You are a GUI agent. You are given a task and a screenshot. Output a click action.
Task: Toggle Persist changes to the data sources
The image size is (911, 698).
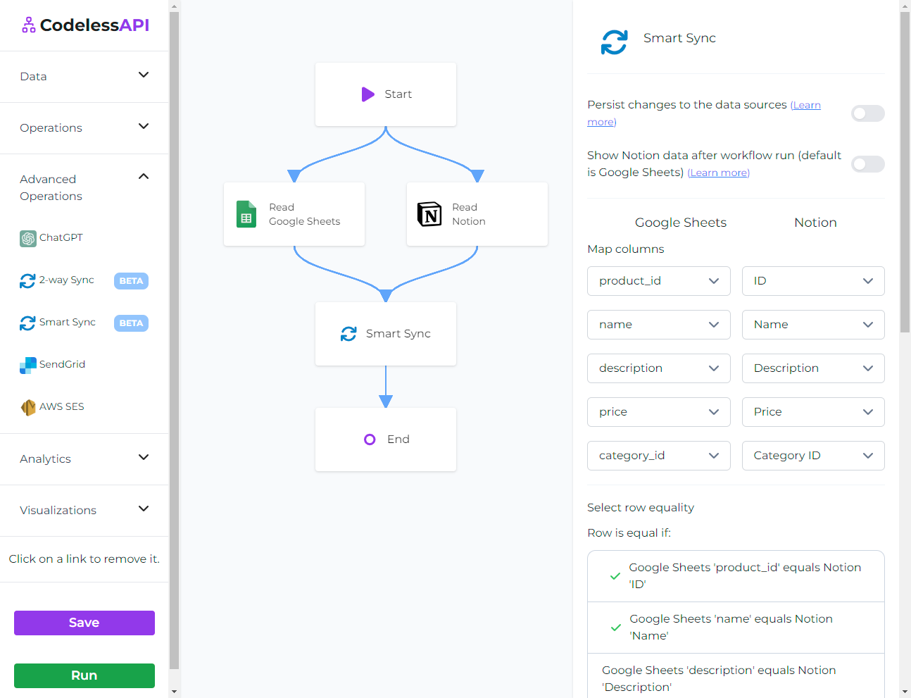click(x=867, y=113)
